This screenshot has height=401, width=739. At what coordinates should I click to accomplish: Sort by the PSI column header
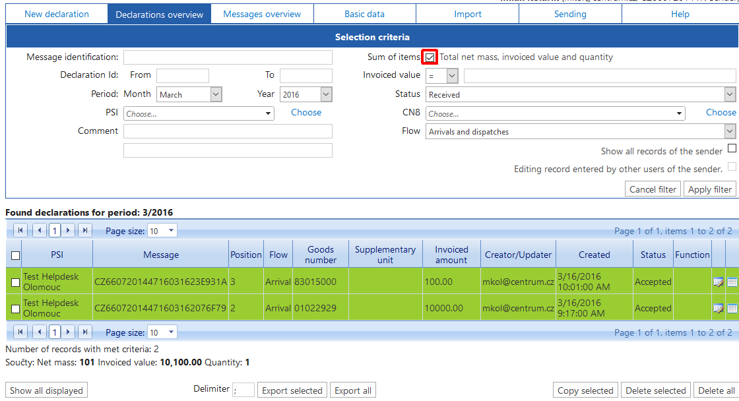(x=57, y=255)
